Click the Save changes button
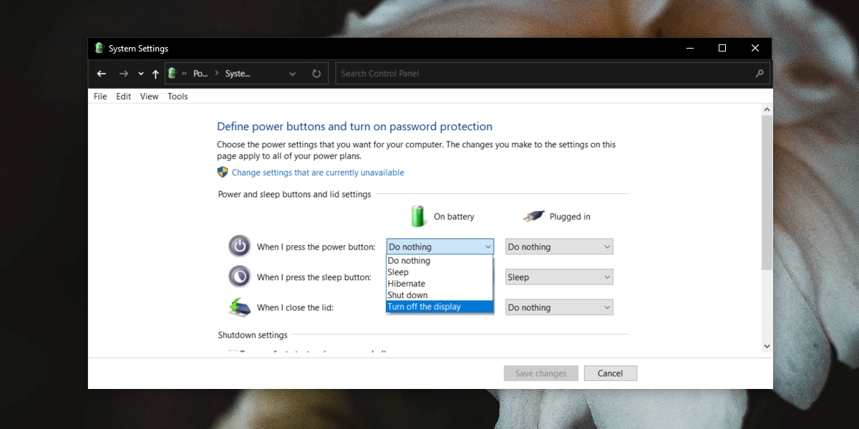The width and height of the screenshot is (859, 429). 541,373
